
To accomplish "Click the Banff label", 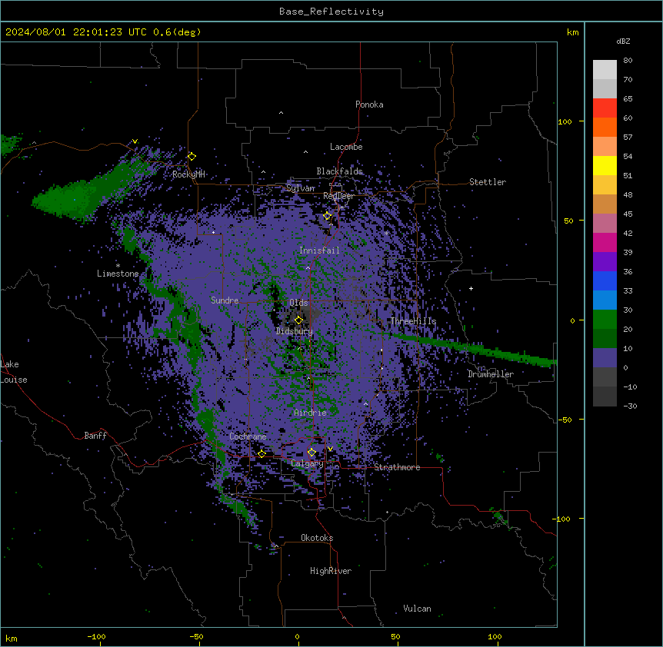I will pyautogui.click(x=95, y=436).
